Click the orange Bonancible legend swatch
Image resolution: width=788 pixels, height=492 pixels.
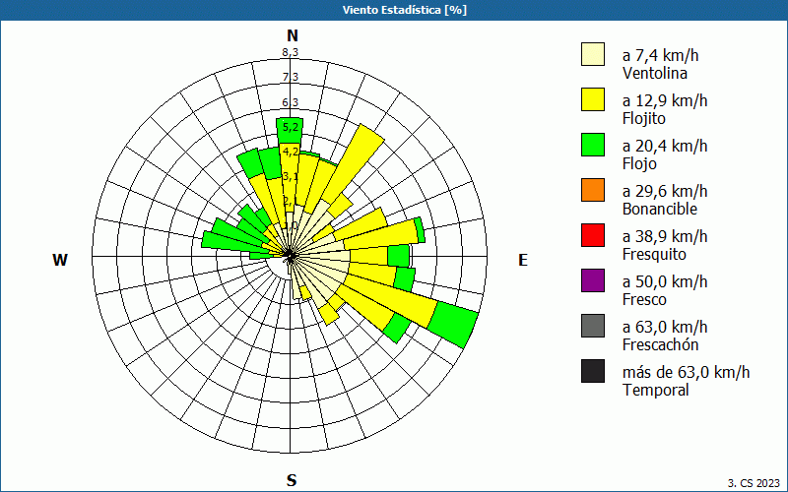coord(593,190)
